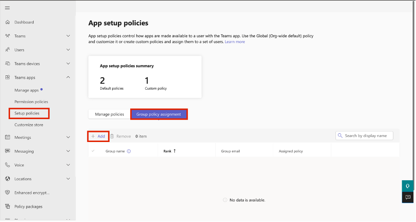Click the Meetings calendar icon
The height and width of the screenshot is (222, 416).
[x=7, y=137]
